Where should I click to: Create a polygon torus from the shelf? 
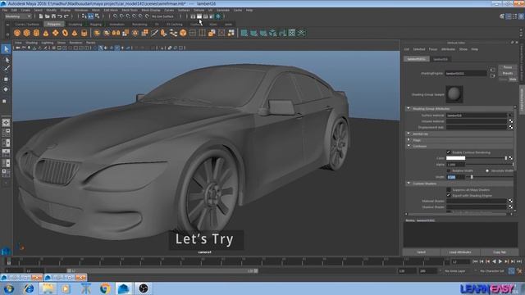(x=65, y=33)
